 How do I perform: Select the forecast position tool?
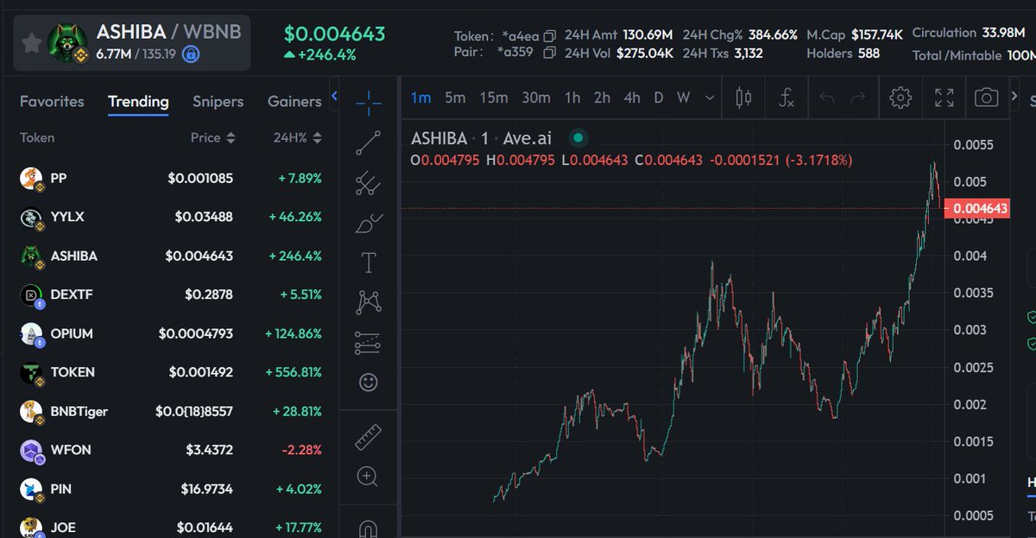pos(369,343)
